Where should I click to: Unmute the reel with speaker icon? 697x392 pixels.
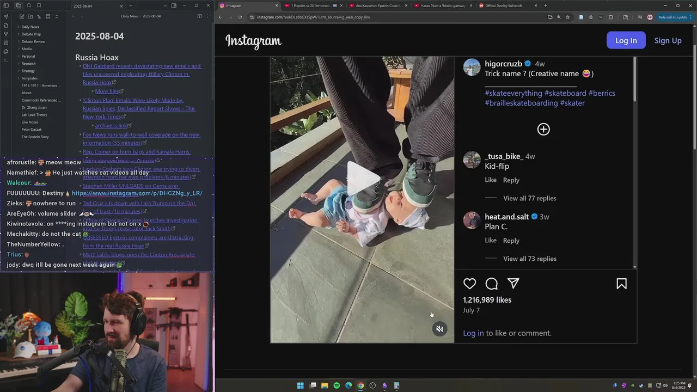[439, 329]
